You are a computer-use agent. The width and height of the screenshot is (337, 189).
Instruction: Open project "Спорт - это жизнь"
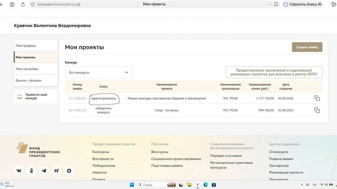(x=167, y=110)
